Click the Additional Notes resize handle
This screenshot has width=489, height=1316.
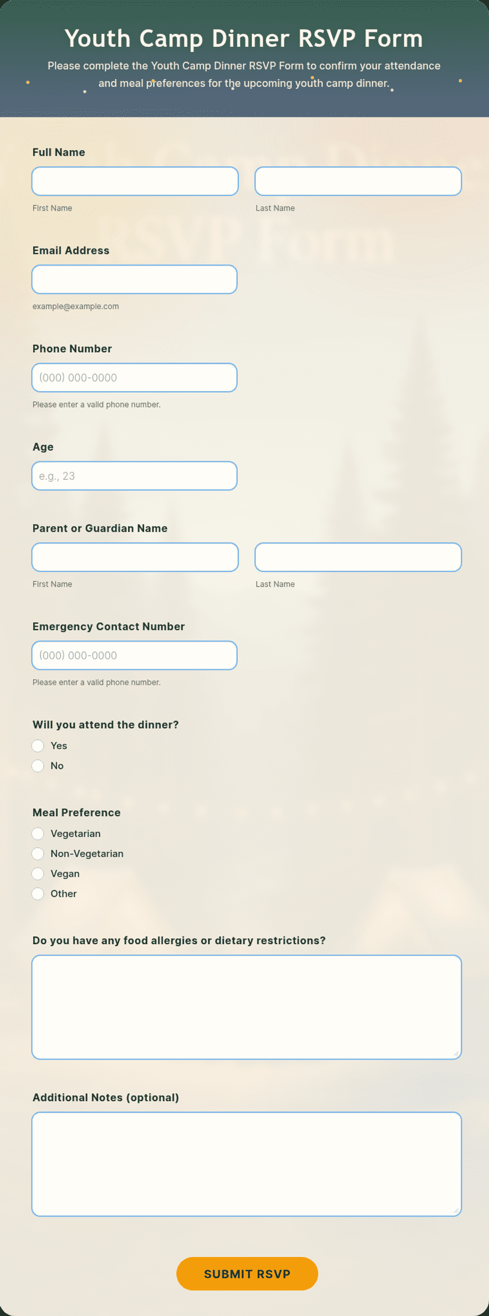[x=456, y=1210]
